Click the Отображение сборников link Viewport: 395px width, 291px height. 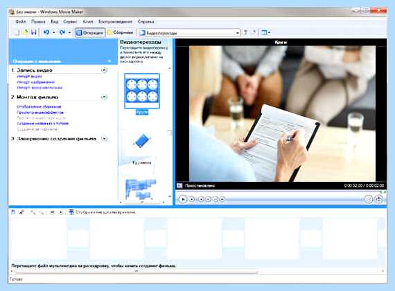pyautogui.click(x=39, y=107)
